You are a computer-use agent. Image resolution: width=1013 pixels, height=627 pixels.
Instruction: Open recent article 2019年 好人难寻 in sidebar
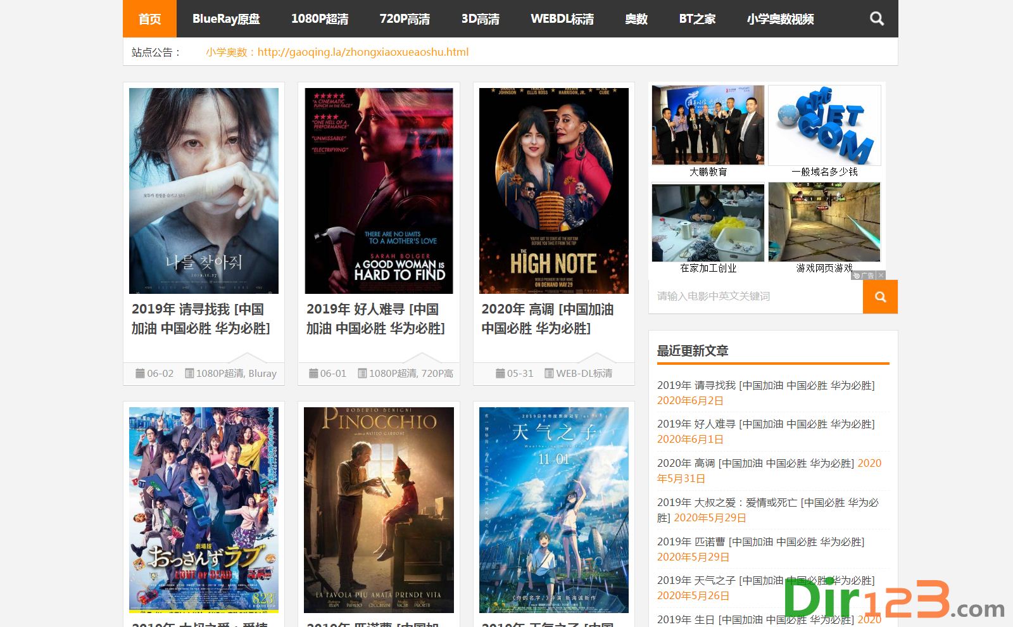click(x=765, y=424)
